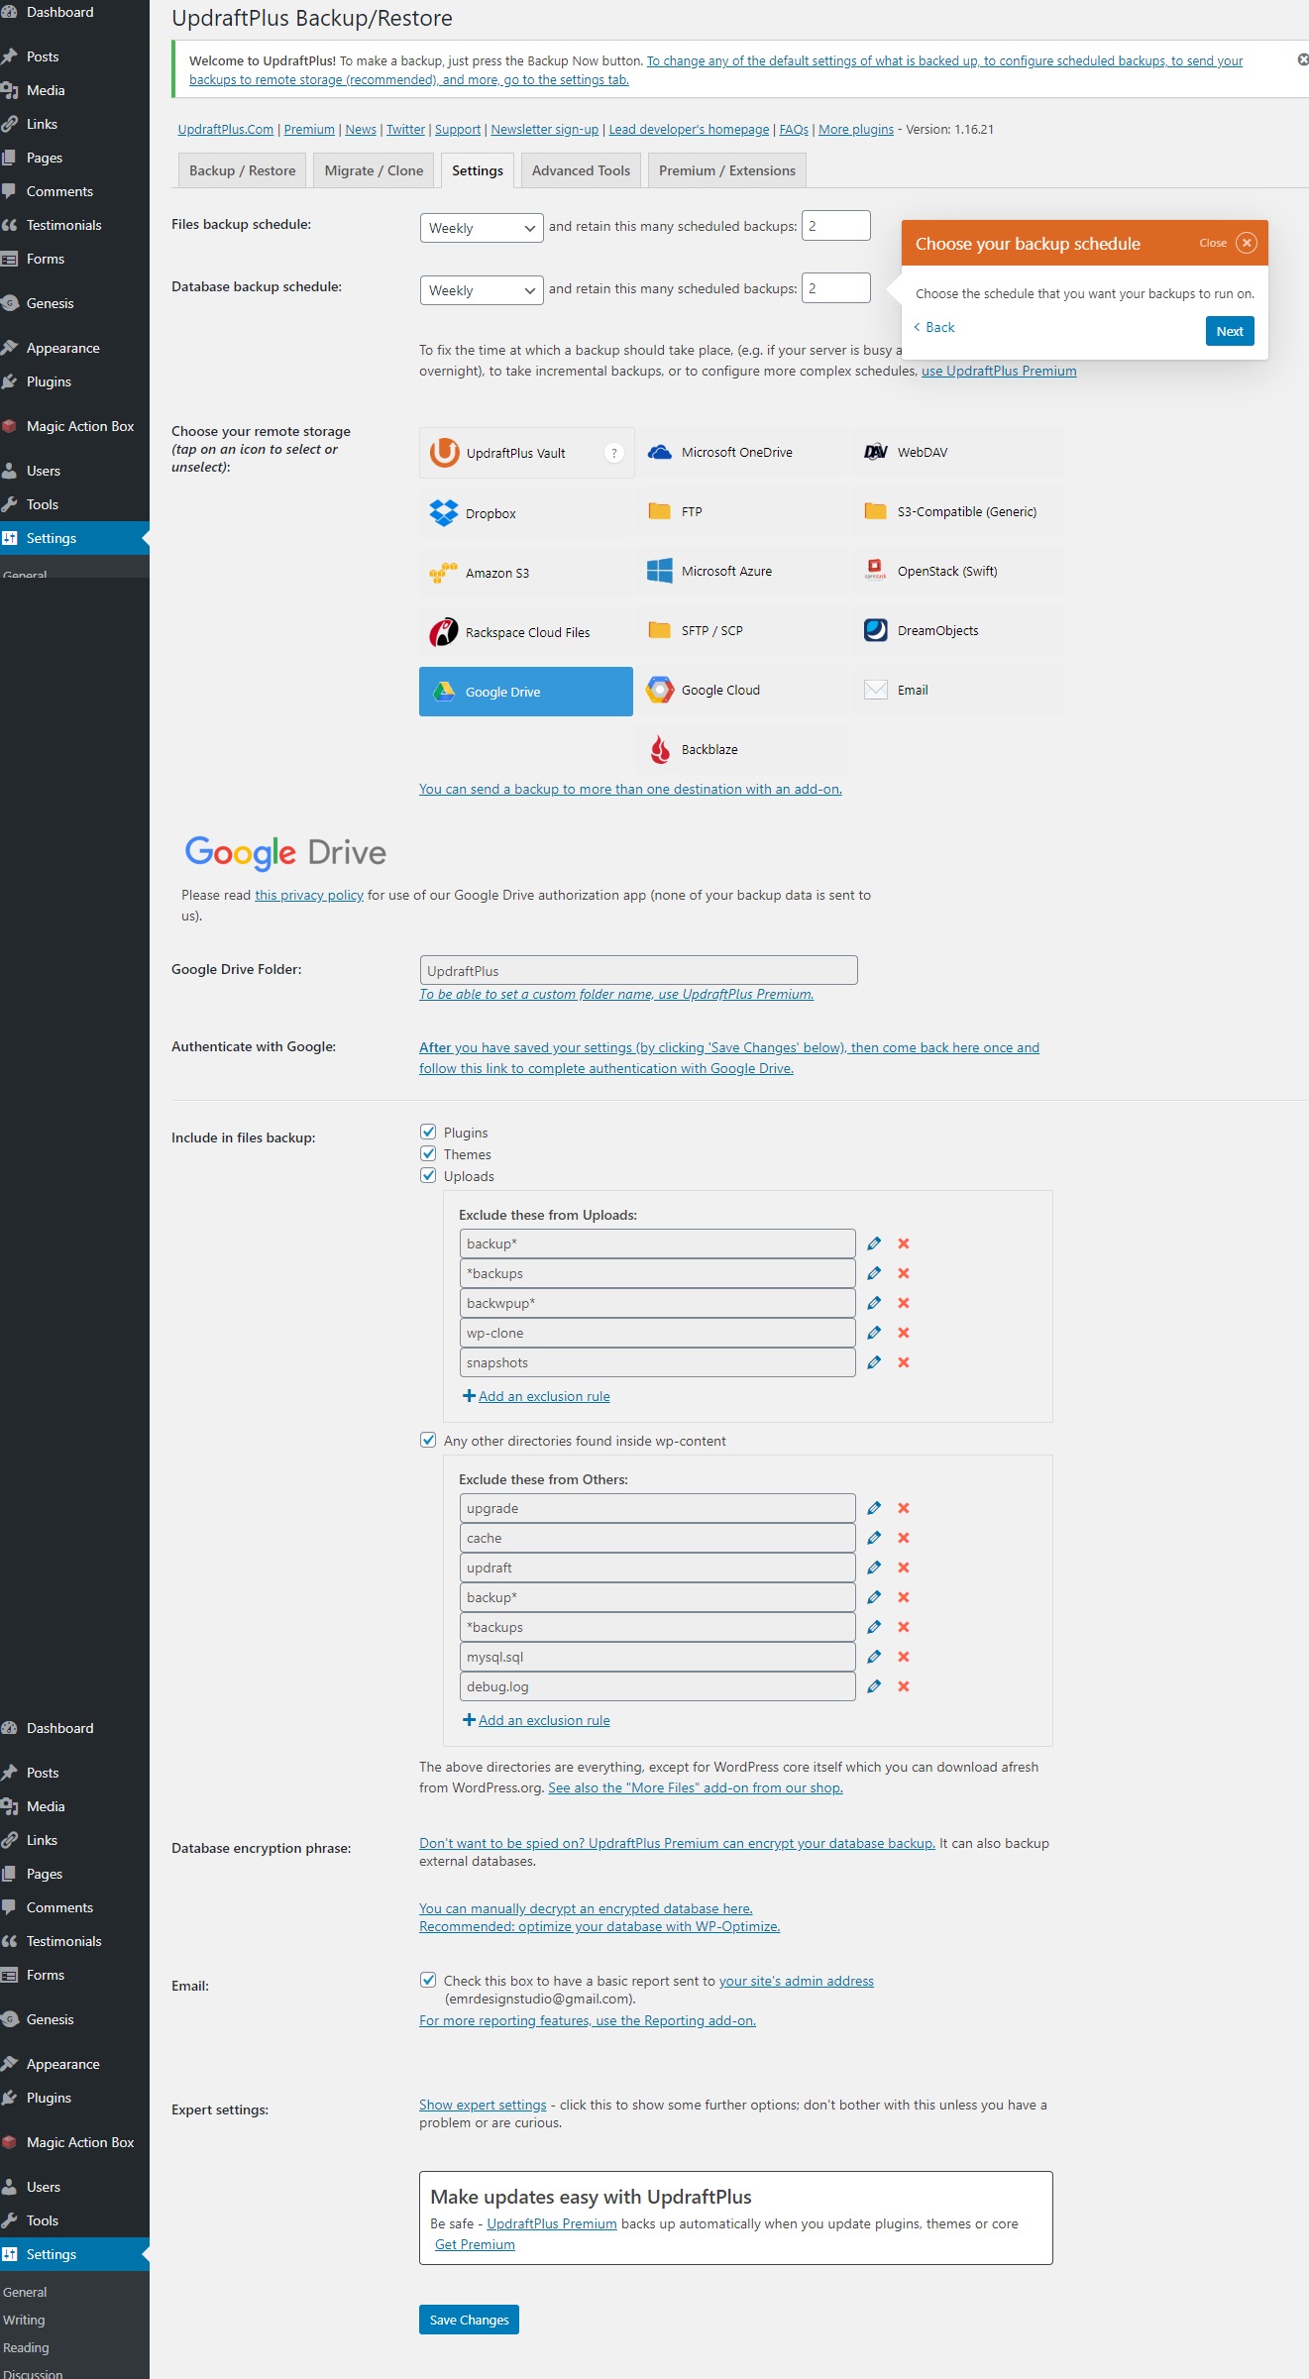
Task: Choose Microsoft Azure storage
Action: pyautogui.click(x=742, y=571)
